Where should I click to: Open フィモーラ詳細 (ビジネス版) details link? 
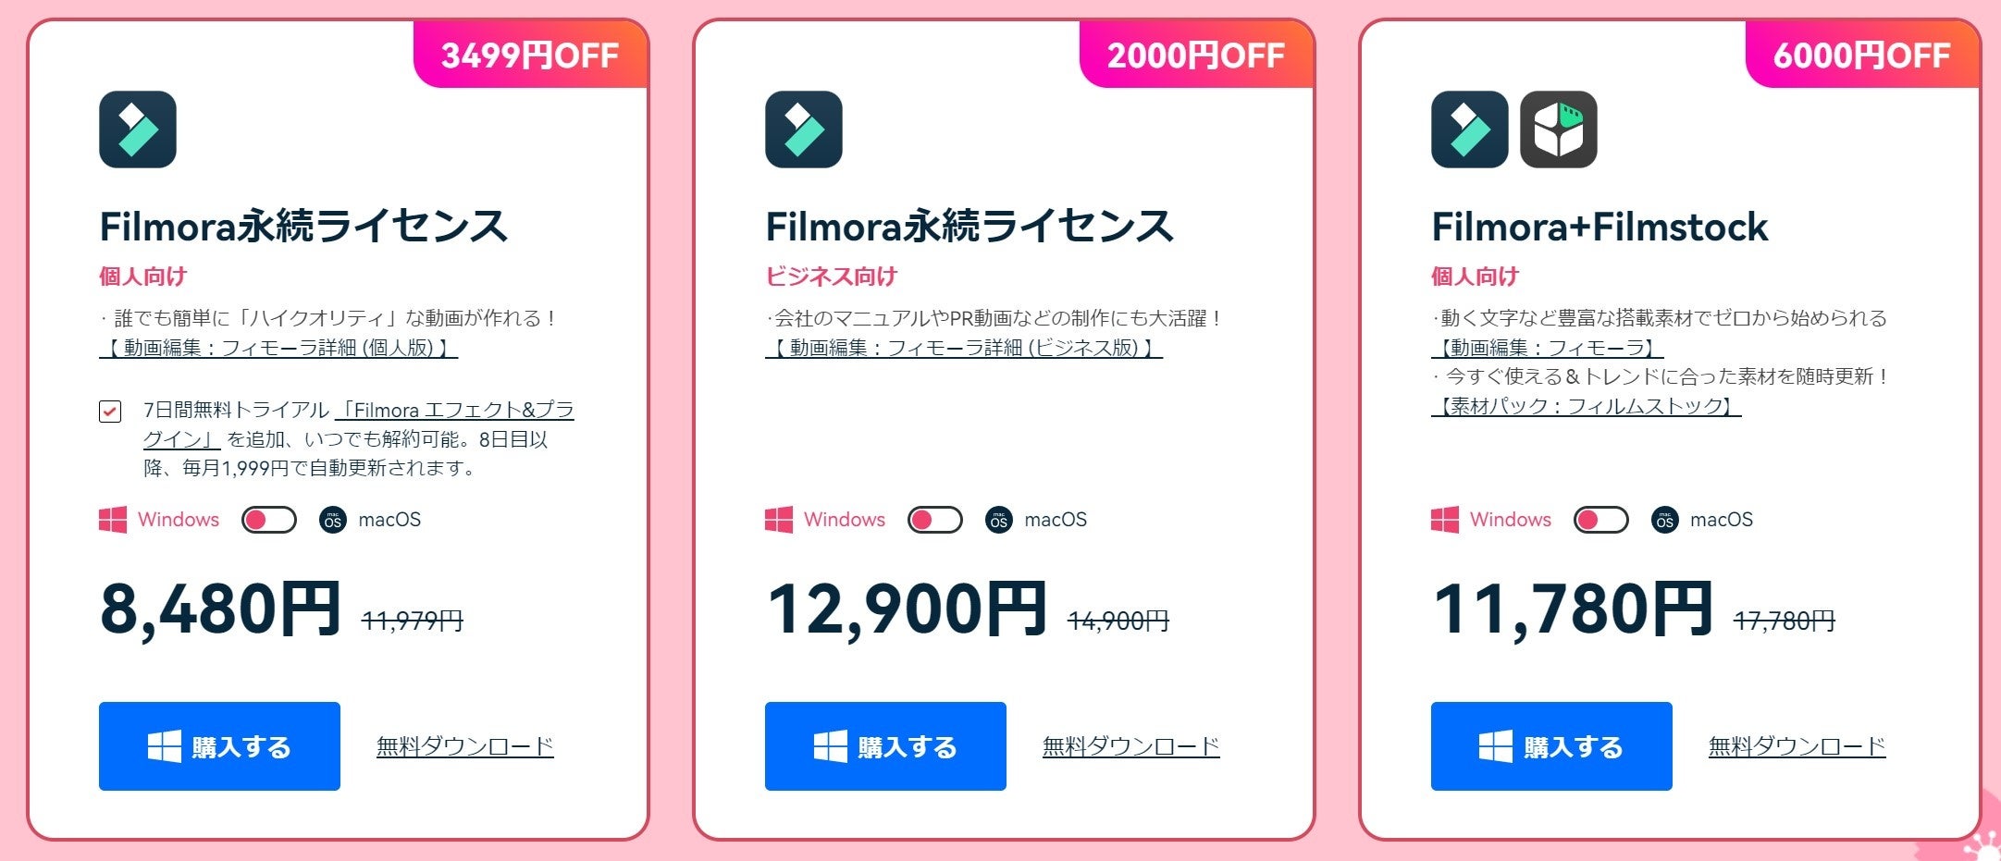[964, 348]
